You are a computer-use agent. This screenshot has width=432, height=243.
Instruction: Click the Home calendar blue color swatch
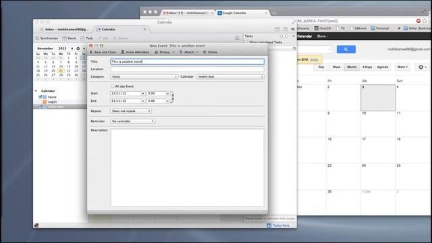click(45, 97)
